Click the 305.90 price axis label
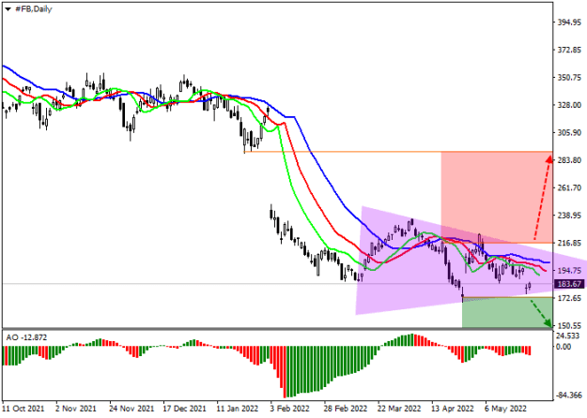The width and height of the screenshot is (587, 418). [569, 133]
